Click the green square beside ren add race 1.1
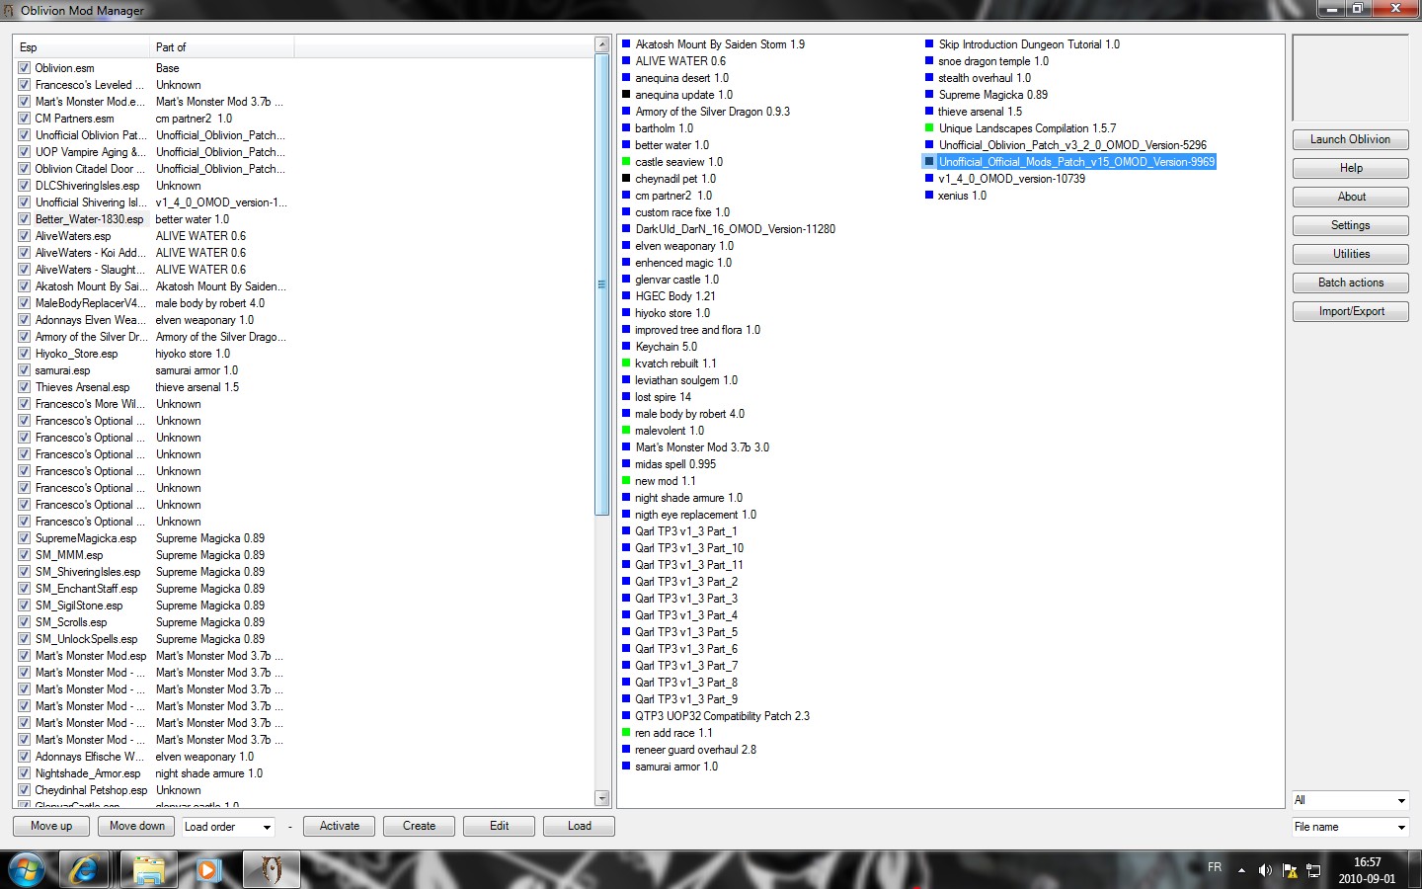The image size is (1422, 889). (626, 733)
